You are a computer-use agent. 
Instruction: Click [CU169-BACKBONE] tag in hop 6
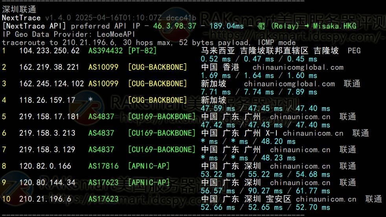click(162, 133)
